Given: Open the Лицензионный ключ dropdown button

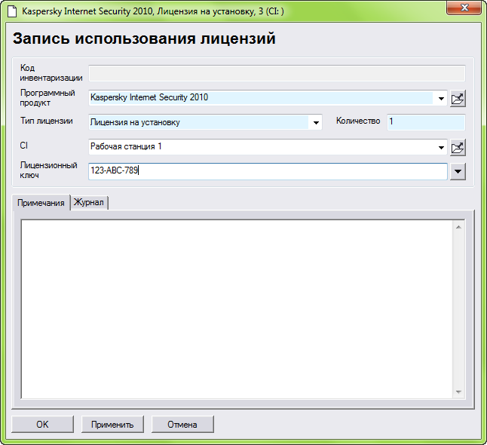Looking at the screenshot, I should click(x=458, y=171).
